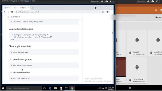Screen dimensions: 162x91
Task: Click the 'Search the web and Windows' box
Action: click(x=24, y=88)
